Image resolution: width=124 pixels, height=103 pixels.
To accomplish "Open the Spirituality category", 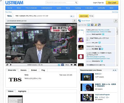I will click(101, 8).
